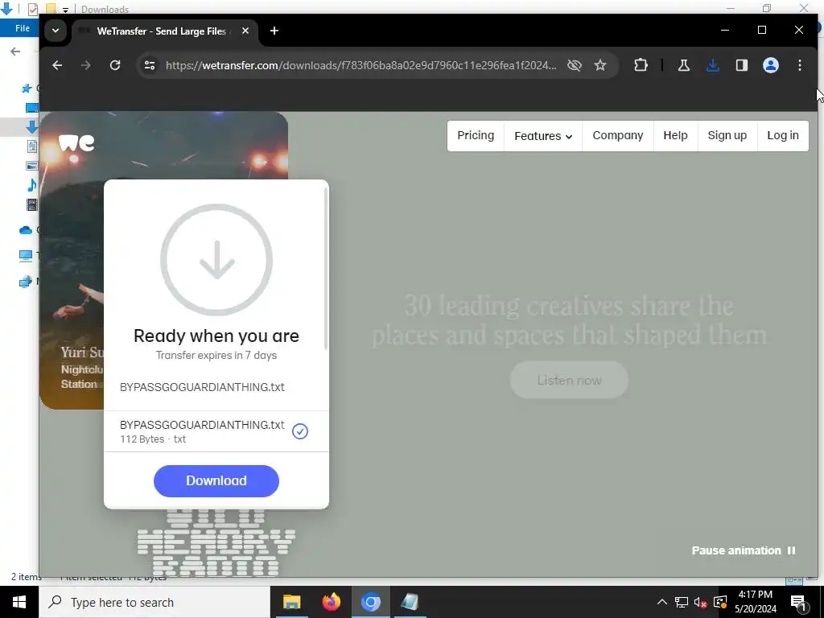The width and height of the screenshot is (824, 618).
Task: Click the WeTransfer 'we' logo
Action: tap(76, 142)
